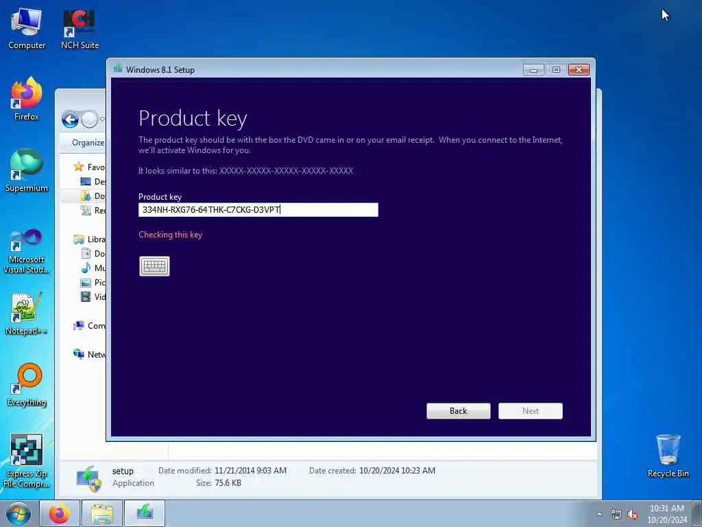Click the 'Checking this key' status text
The height and width of the screenshot is (527, 702).
171,235
